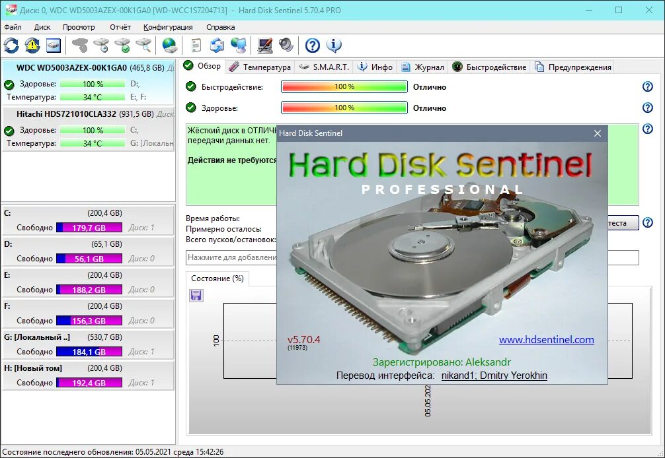Click the last update status bar text

coord(113,452)
